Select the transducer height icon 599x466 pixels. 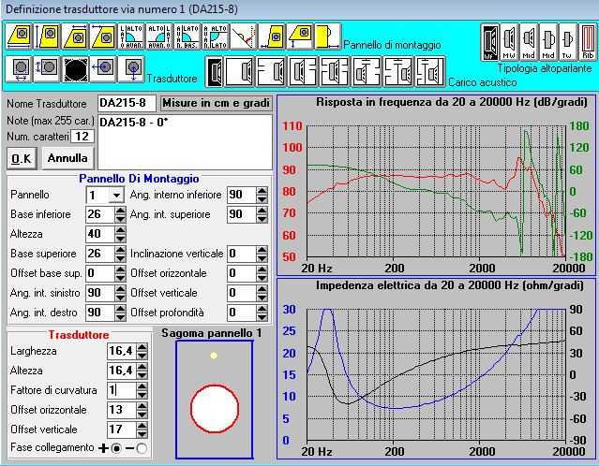coord(48,69)
